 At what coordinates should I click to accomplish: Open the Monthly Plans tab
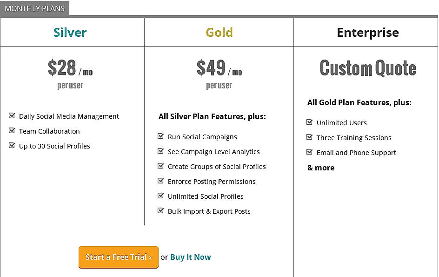[35, 8]
